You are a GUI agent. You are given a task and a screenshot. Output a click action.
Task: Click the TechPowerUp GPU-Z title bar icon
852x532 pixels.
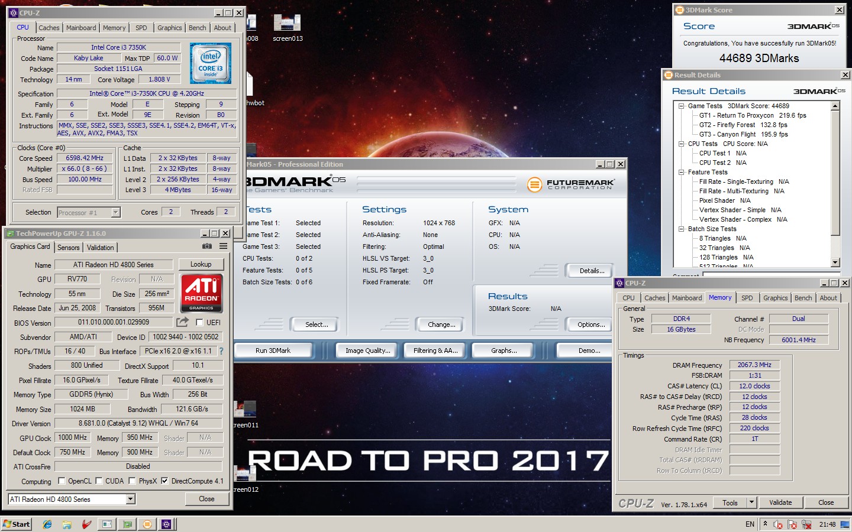(10, 233)
